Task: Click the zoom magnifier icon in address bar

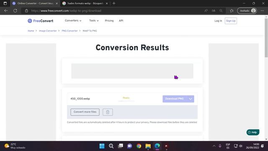Action: pyautogui.click(x=221, y=11)
